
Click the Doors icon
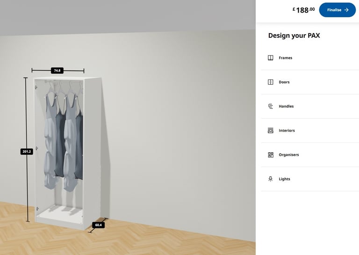pyautogui.click(x=270, y=82)
